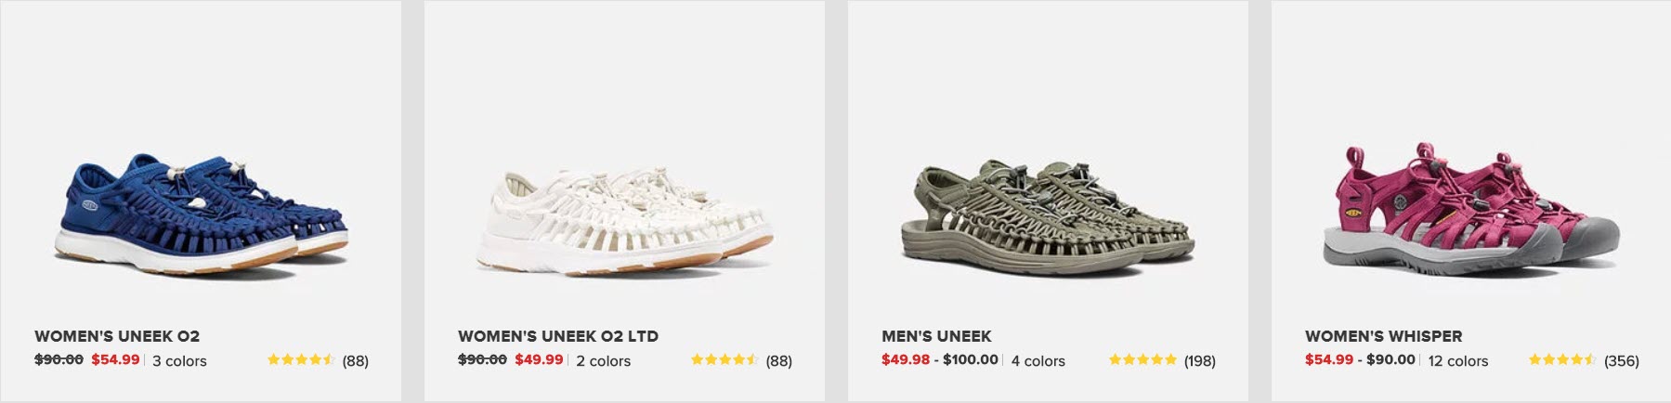Click star rating for Women's Uneek O2
This screenshot has width=1671, height=403.
(x=301, y=360)
